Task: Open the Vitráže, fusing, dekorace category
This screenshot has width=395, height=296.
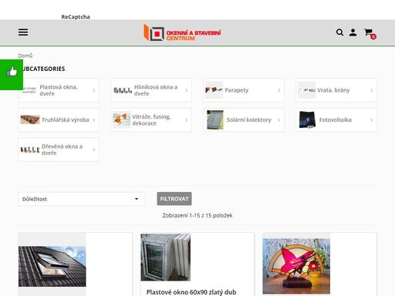Action: [x=151, y=120]
